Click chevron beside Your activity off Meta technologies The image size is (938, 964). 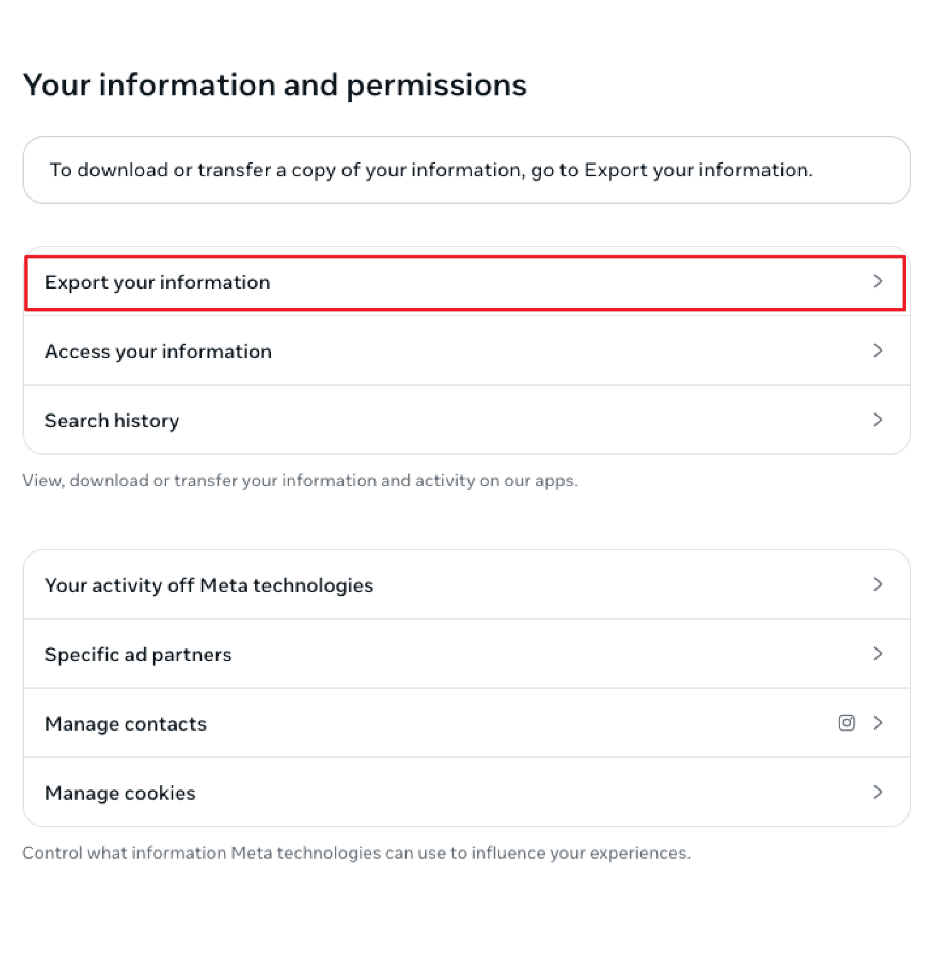(878, 585)
